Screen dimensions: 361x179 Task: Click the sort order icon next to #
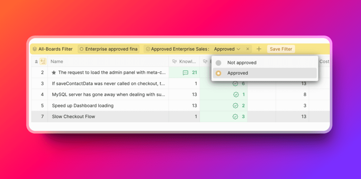coord(43,62)
